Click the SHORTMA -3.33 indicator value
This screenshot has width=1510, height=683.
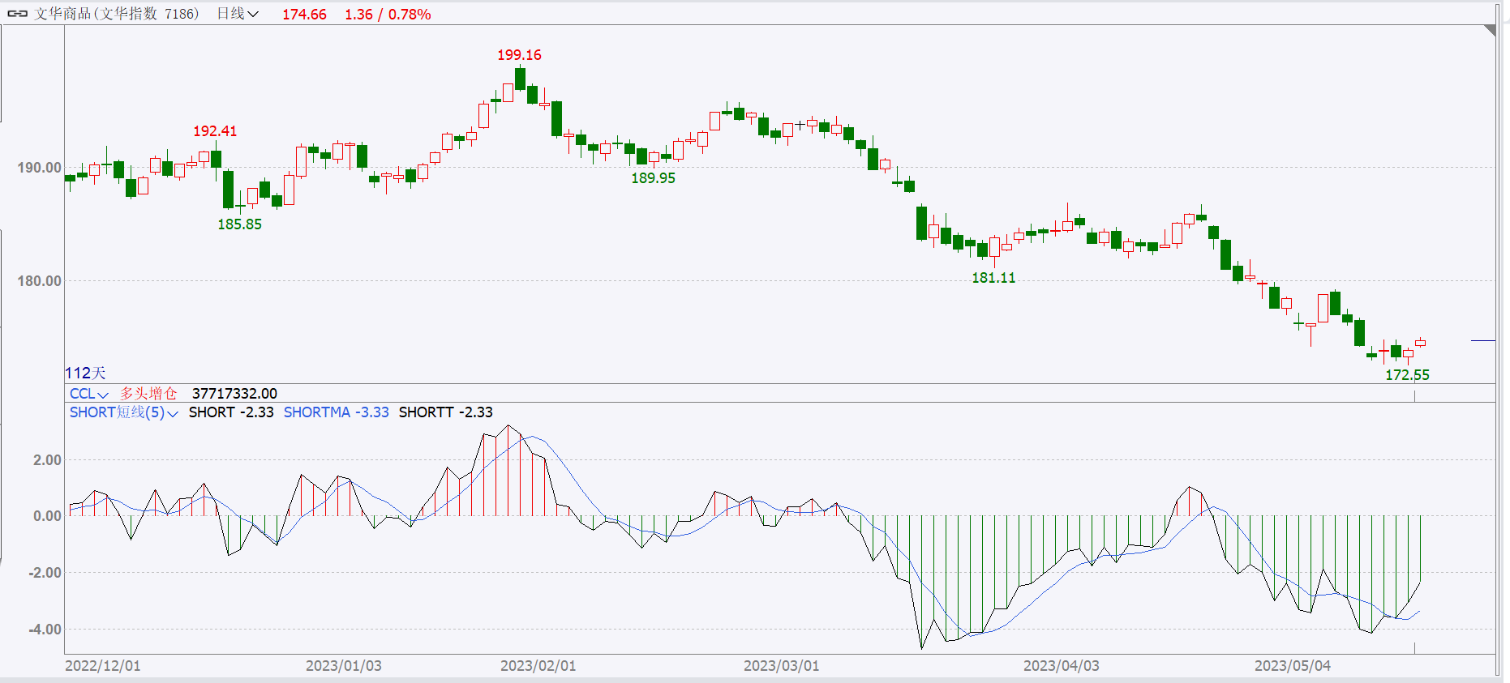pyautogui.click(x=336, y=412)
